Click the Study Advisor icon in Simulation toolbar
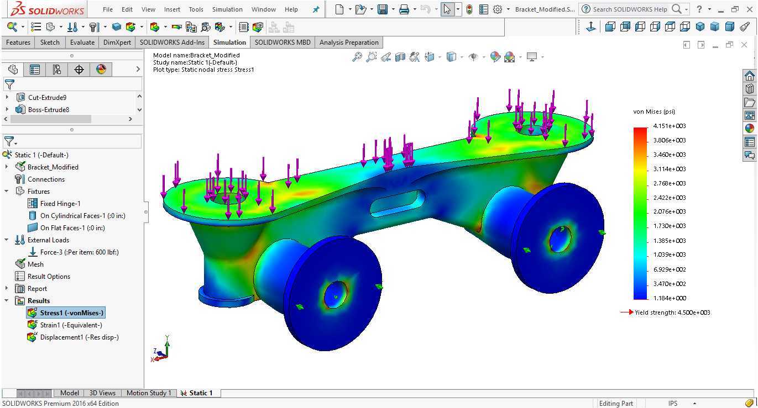Image resolution: width=758 pixels, height=408 pixels. click(12, 27)
